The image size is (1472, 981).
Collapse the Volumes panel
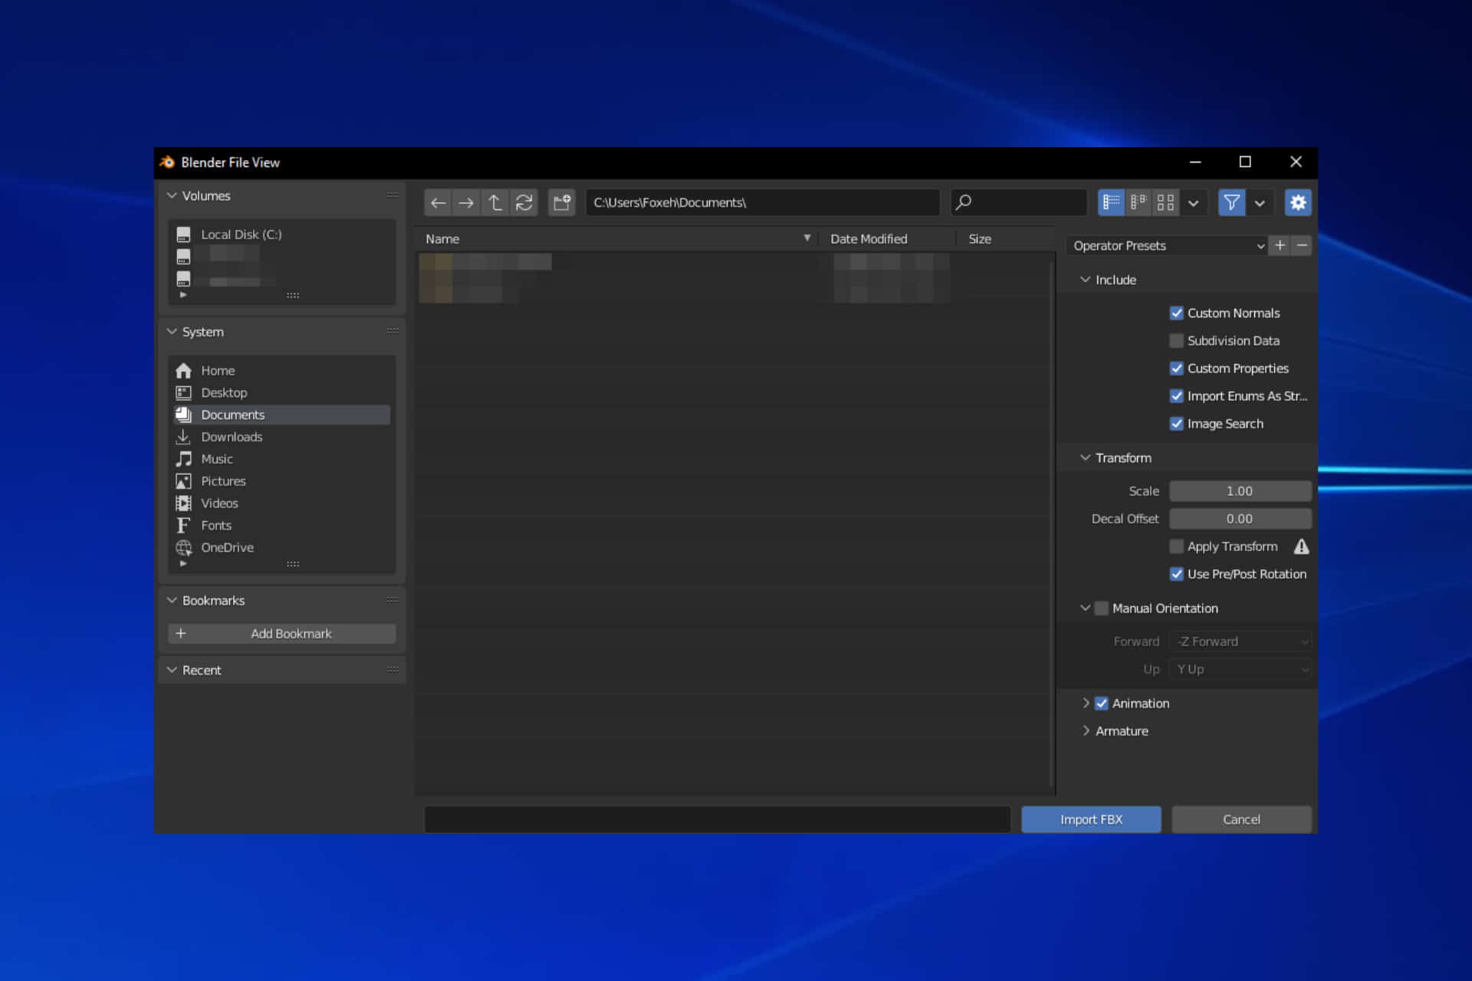[x=172, y=195]
